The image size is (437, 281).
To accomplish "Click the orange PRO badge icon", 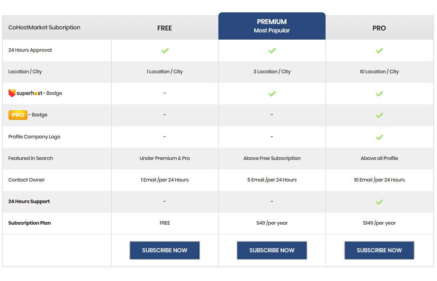I will coord(18,115).
